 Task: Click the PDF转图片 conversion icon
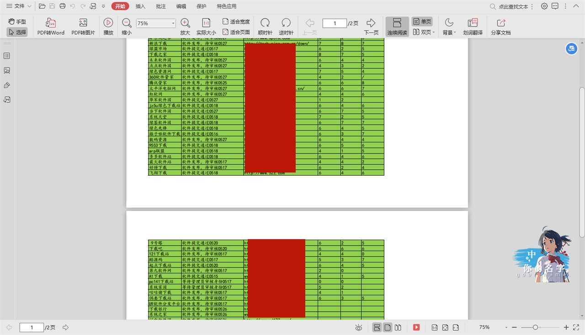(x=83, y=26)
